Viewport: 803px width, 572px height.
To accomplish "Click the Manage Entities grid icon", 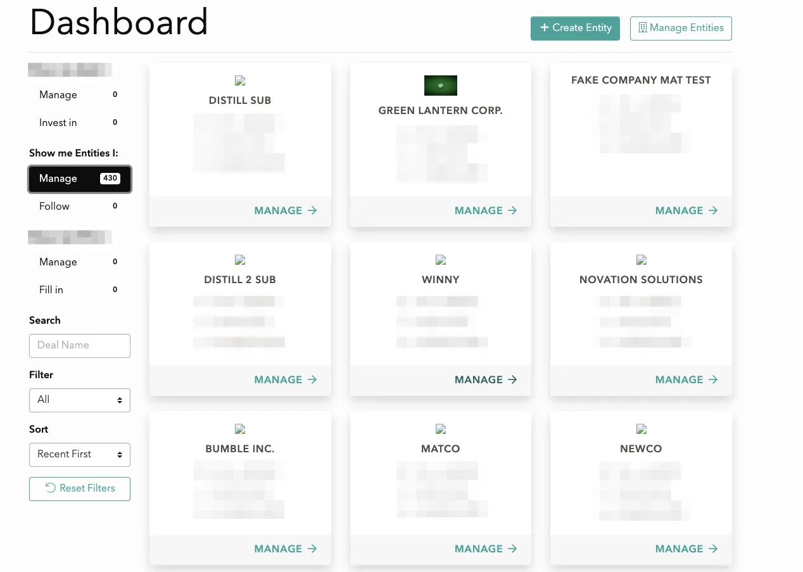I will point(642,28).
